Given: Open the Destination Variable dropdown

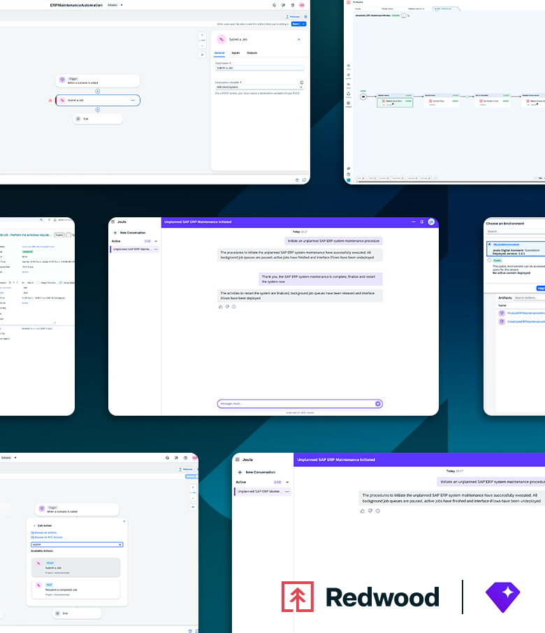Looking at the screenshot, I should tap(301, 87).
